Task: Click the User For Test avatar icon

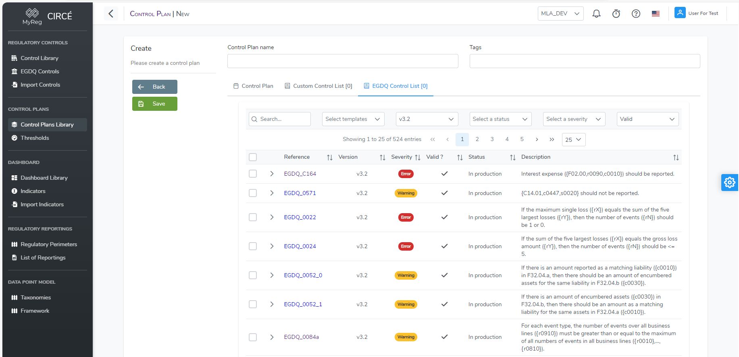Action: click(x=680, y=13)
